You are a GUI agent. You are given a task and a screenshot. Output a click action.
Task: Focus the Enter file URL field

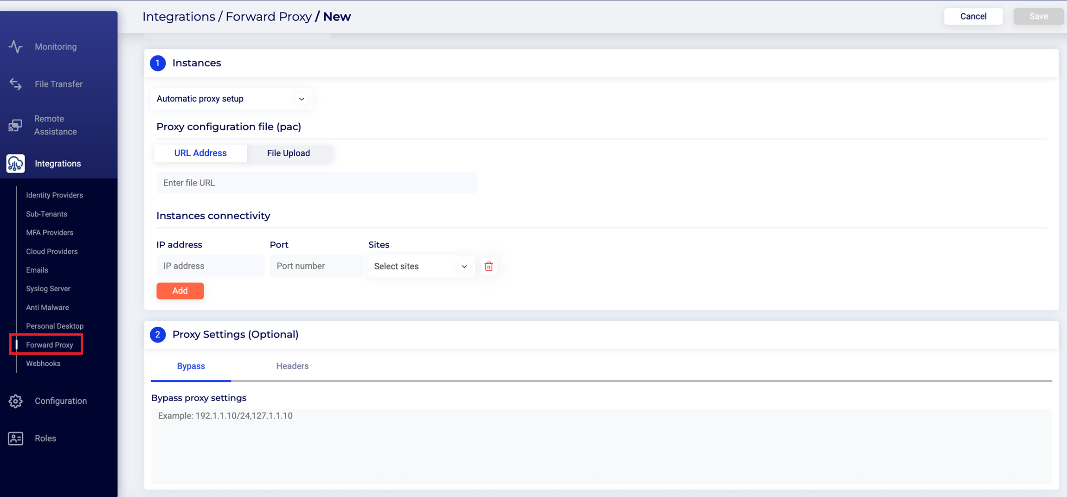click(x=316, y=183)
